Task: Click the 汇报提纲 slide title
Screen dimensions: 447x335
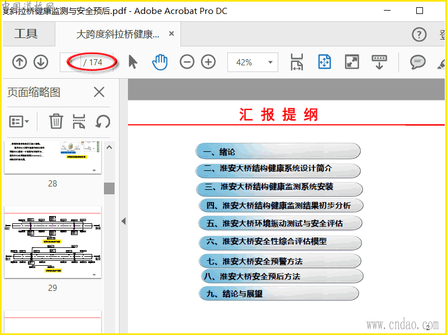Action: (278, 115)
